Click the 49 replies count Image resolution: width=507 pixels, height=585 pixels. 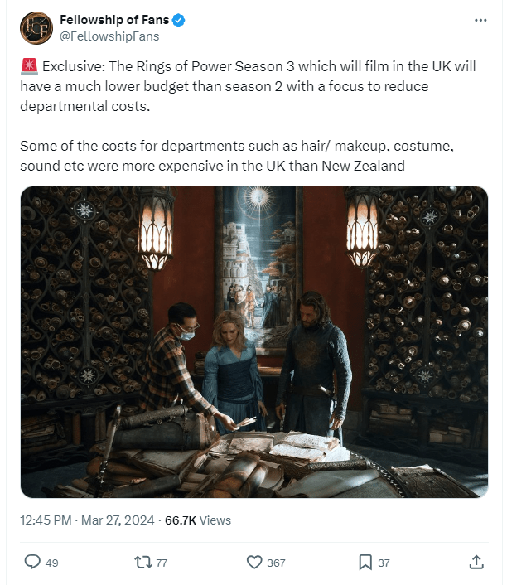(x=52, y=563)
